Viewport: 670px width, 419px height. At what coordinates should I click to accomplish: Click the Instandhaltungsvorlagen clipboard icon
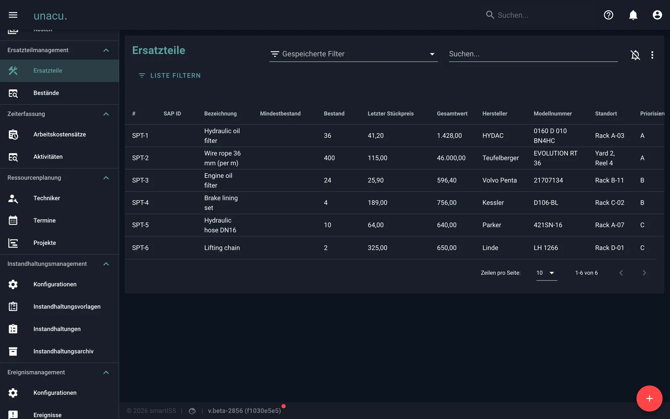point(13,307)
